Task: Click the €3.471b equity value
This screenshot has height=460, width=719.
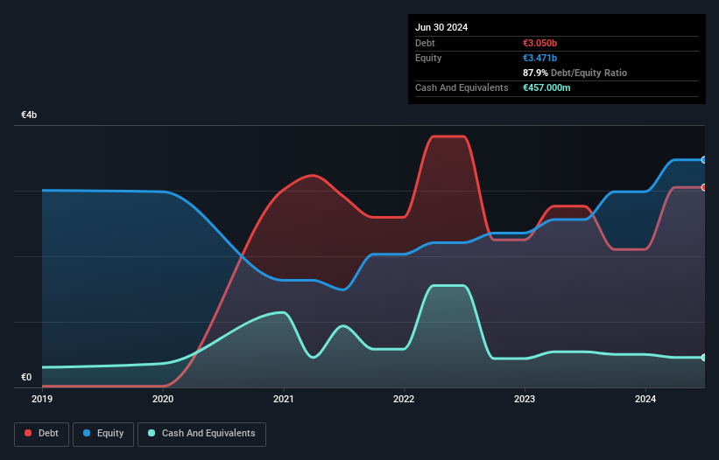Action: [539, 58]
